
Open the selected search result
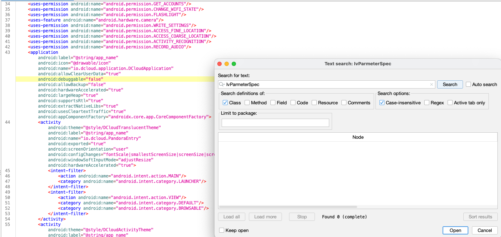[x=455, y=230]
